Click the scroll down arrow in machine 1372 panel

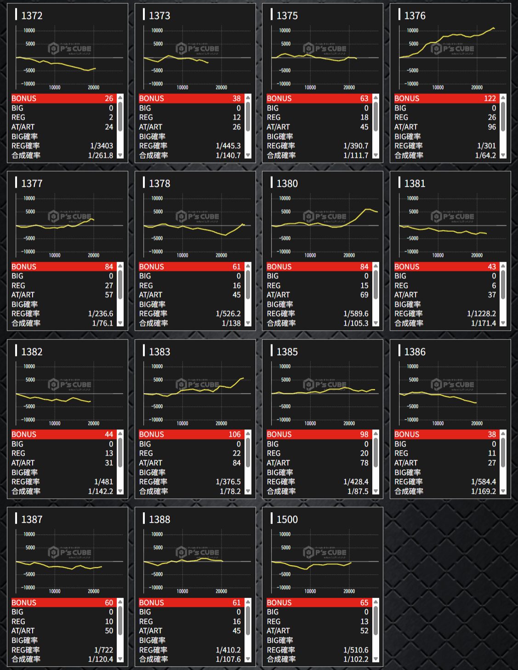pos(120,155)
